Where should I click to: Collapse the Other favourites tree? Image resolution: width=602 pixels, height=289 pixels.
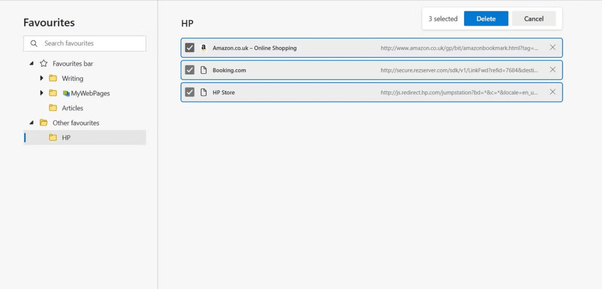[x=32, y=123]
